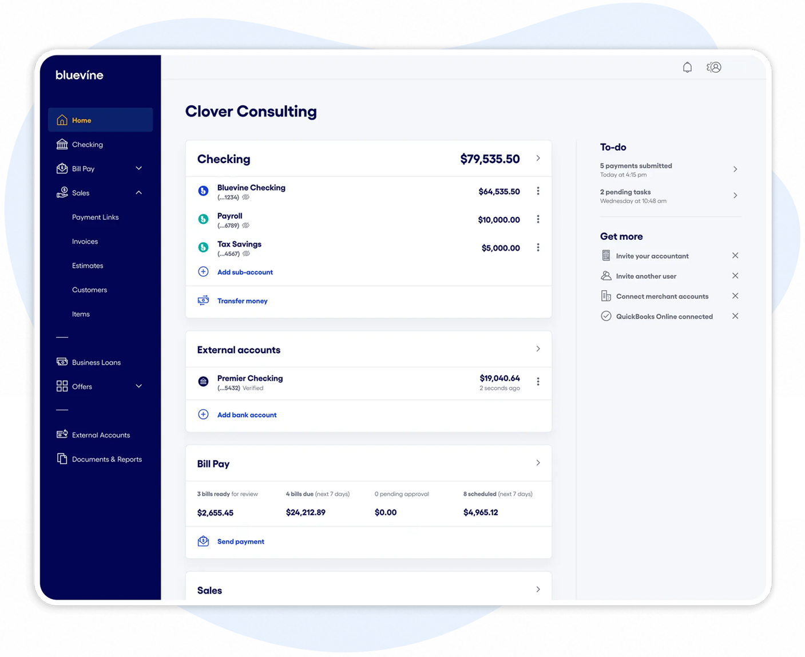Click the $4,965.12 scheduled amount
The height and width of the screenshot is (657, 805).
[x=481, y=512]
